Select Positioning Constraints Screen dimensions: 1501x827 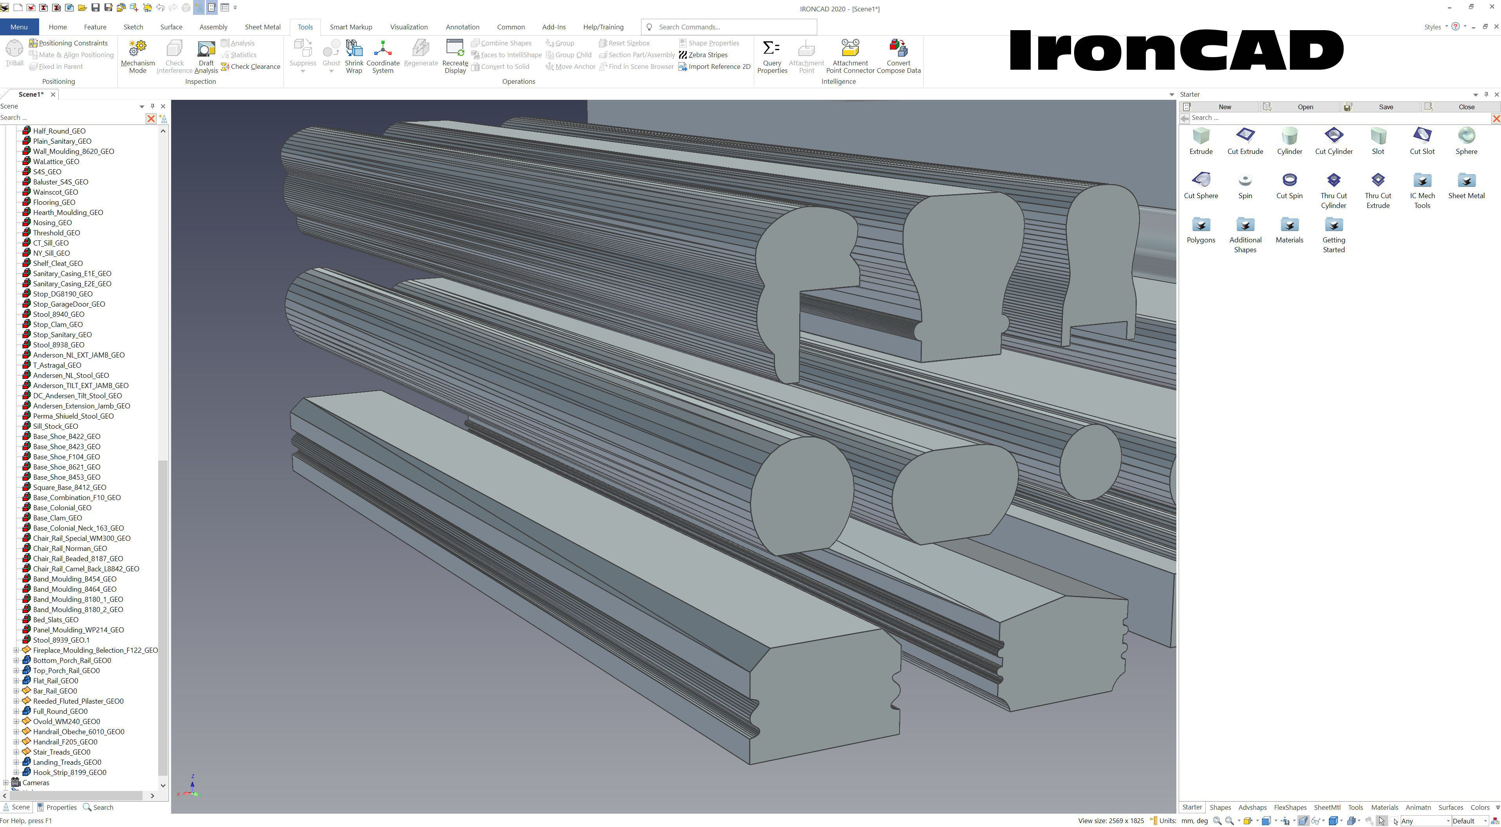click(68, 43)
